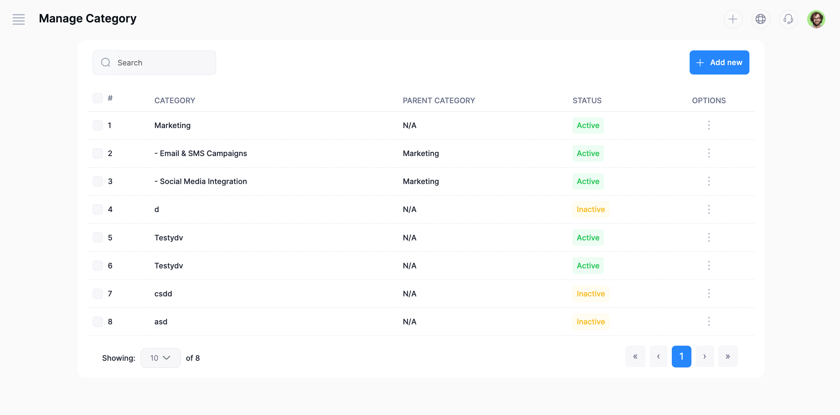Open the globe language selector

pyautogui.click(x=761, y=19)
